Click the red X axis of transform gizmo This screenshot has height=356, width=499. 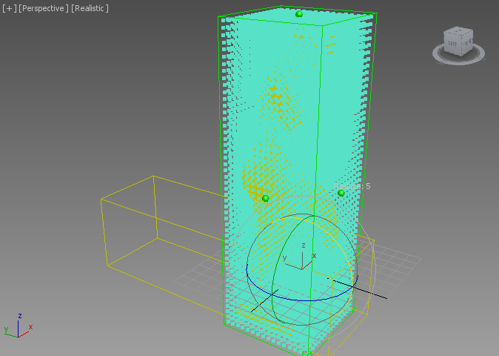pos(307,265)
